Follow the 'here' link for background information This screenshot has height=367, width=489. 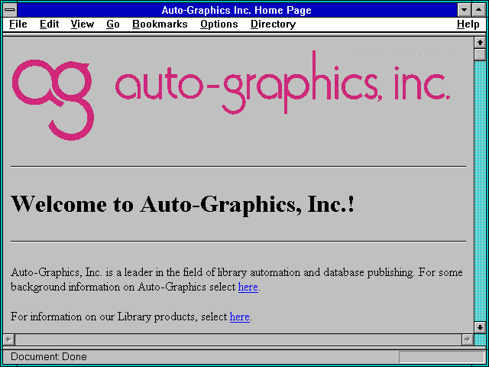click(248, 287)
